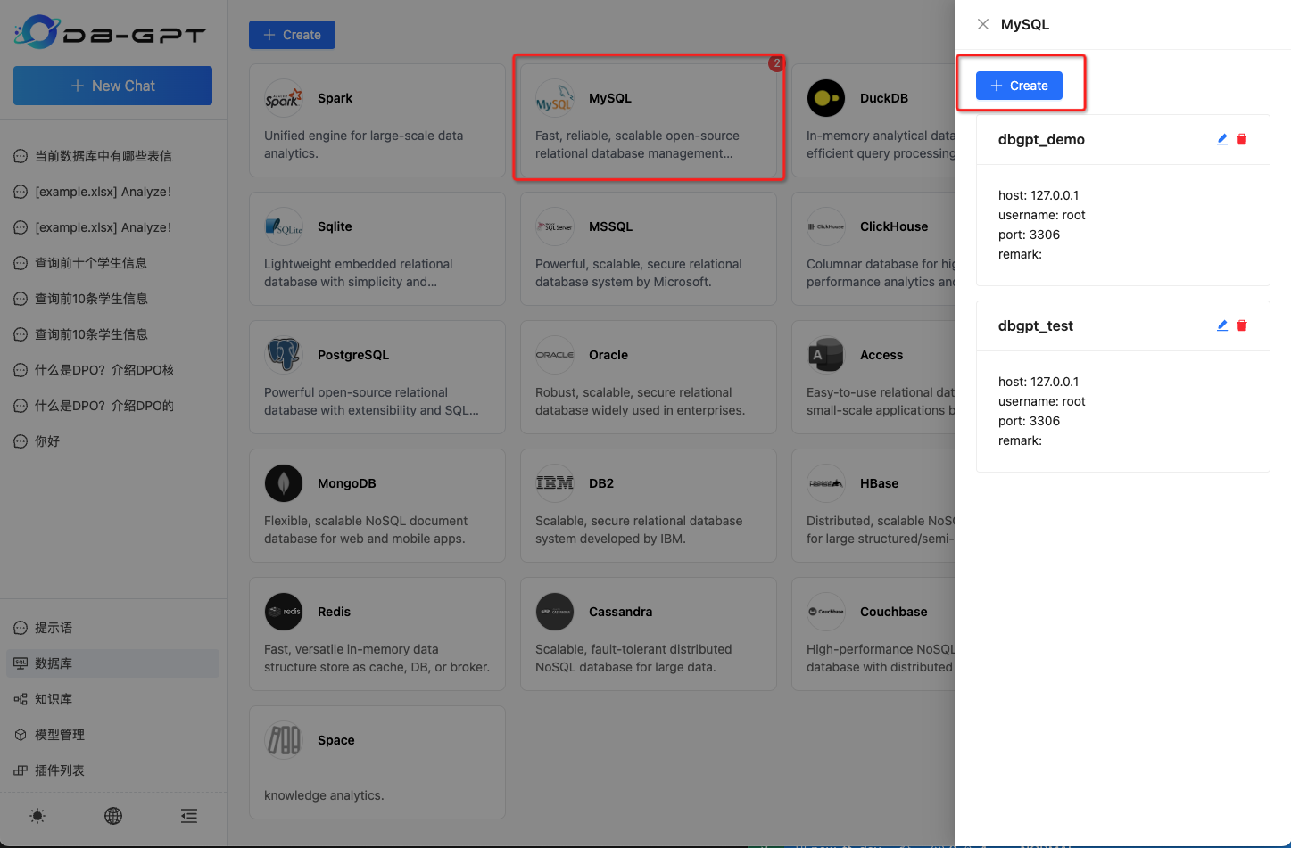Collapse the sidebar with menu-fold icon
This screenshot has height=848, width=1291.
[189, 816]
